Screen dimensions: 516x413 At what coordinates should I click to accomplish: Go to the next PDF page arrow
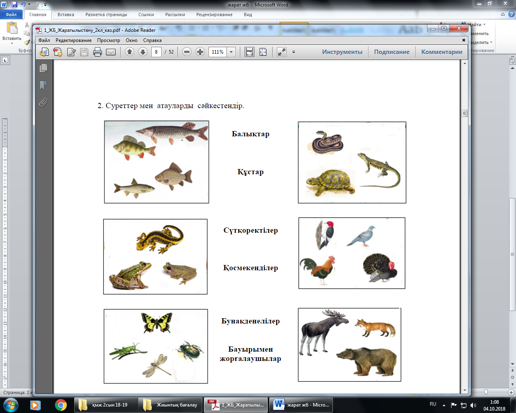143,52
